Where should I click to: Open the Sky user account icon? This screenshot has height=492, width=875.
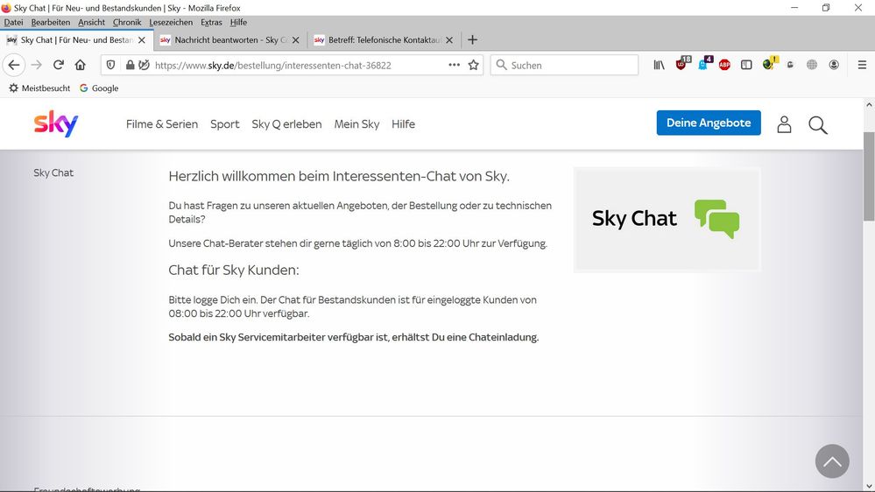coord(784,124)
